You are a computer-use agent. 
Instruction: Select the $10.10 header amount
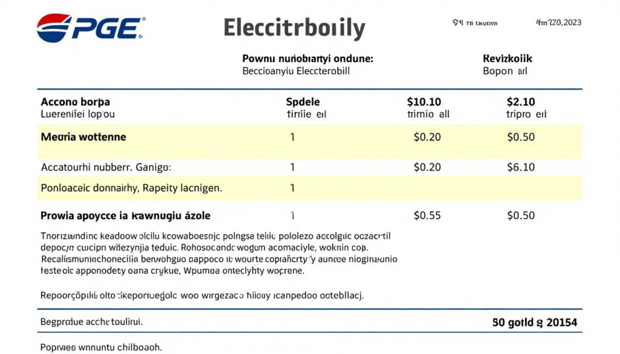[x=424, y=102]
